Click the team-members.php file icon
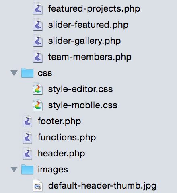 pyautogui.click(x=38, y=57)
